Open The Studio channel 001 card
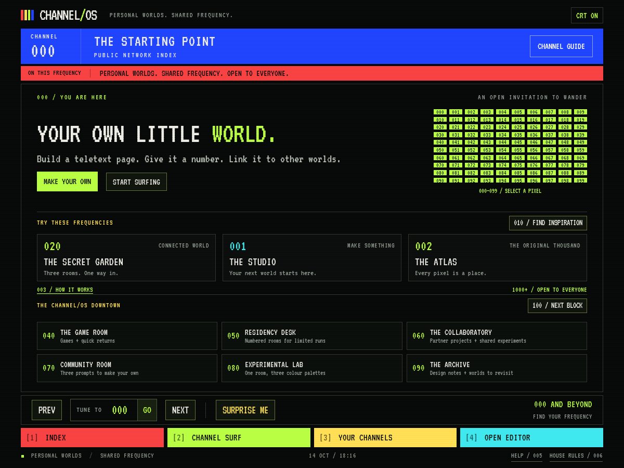Screen dimensions: 624x468 (x=312, y=257)
